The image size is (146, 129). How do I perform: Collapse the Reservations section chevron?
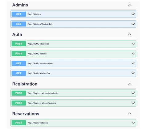tap(130, 114)
